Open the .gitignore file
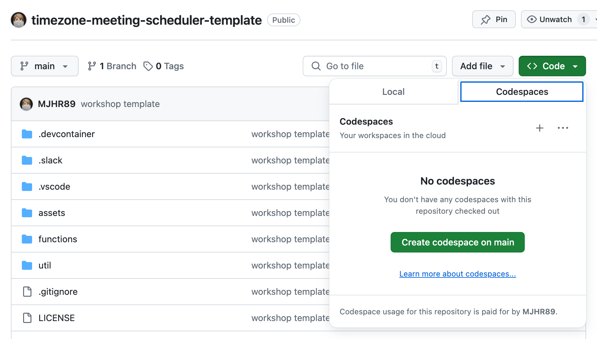Screen dimensions: 597x339 pos(58,292)
